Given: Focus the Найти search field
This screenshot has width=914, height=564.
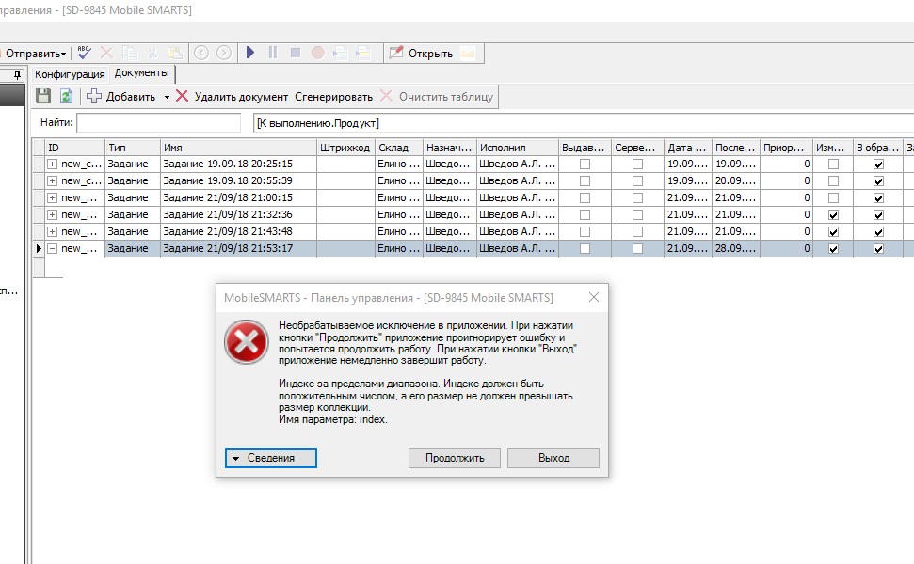Looking at the screenshot, I should tap(158, 123).
